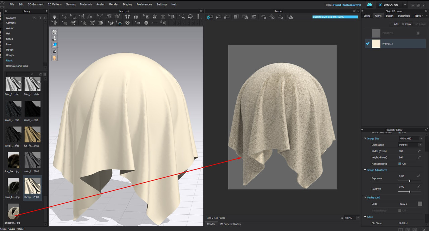Switch to the 2D Pattern Window tab
Image resolution: width=429 pixels, height=231 pixels.
point(230,224)
